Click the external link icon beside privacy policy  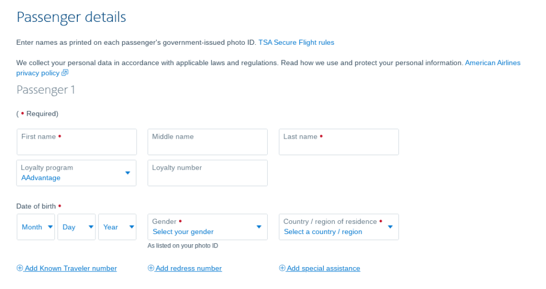[65, 73]
